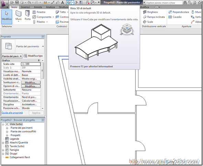Select the Measure tool in quick access toolbar
The height and width of the screenshot is (166, 203).
(45, 2)
